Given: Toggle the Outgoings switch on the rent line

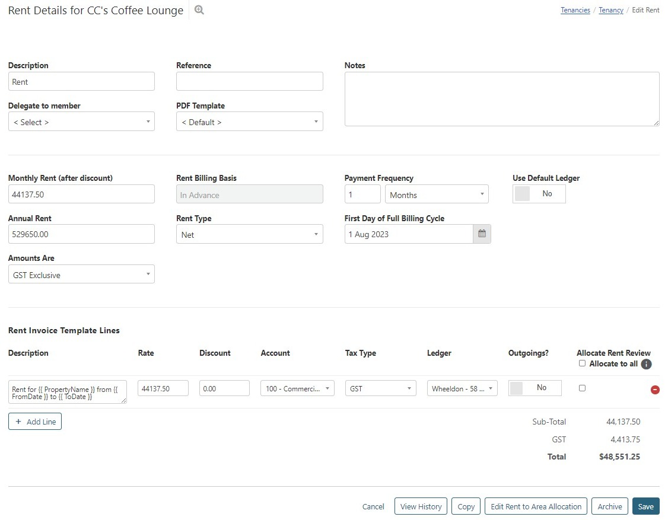Looking at the screenshot, I should click(535, 388).
